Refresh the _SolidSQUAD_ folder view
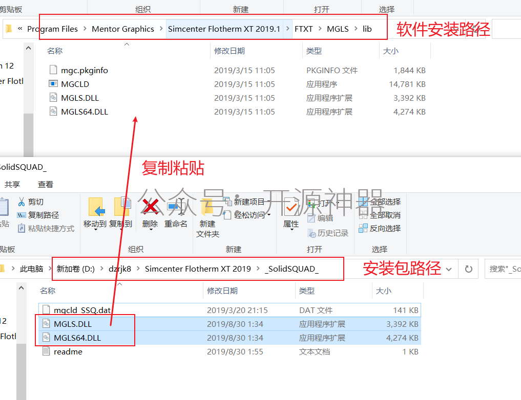 pyautogui.click(x=469, y=269)
